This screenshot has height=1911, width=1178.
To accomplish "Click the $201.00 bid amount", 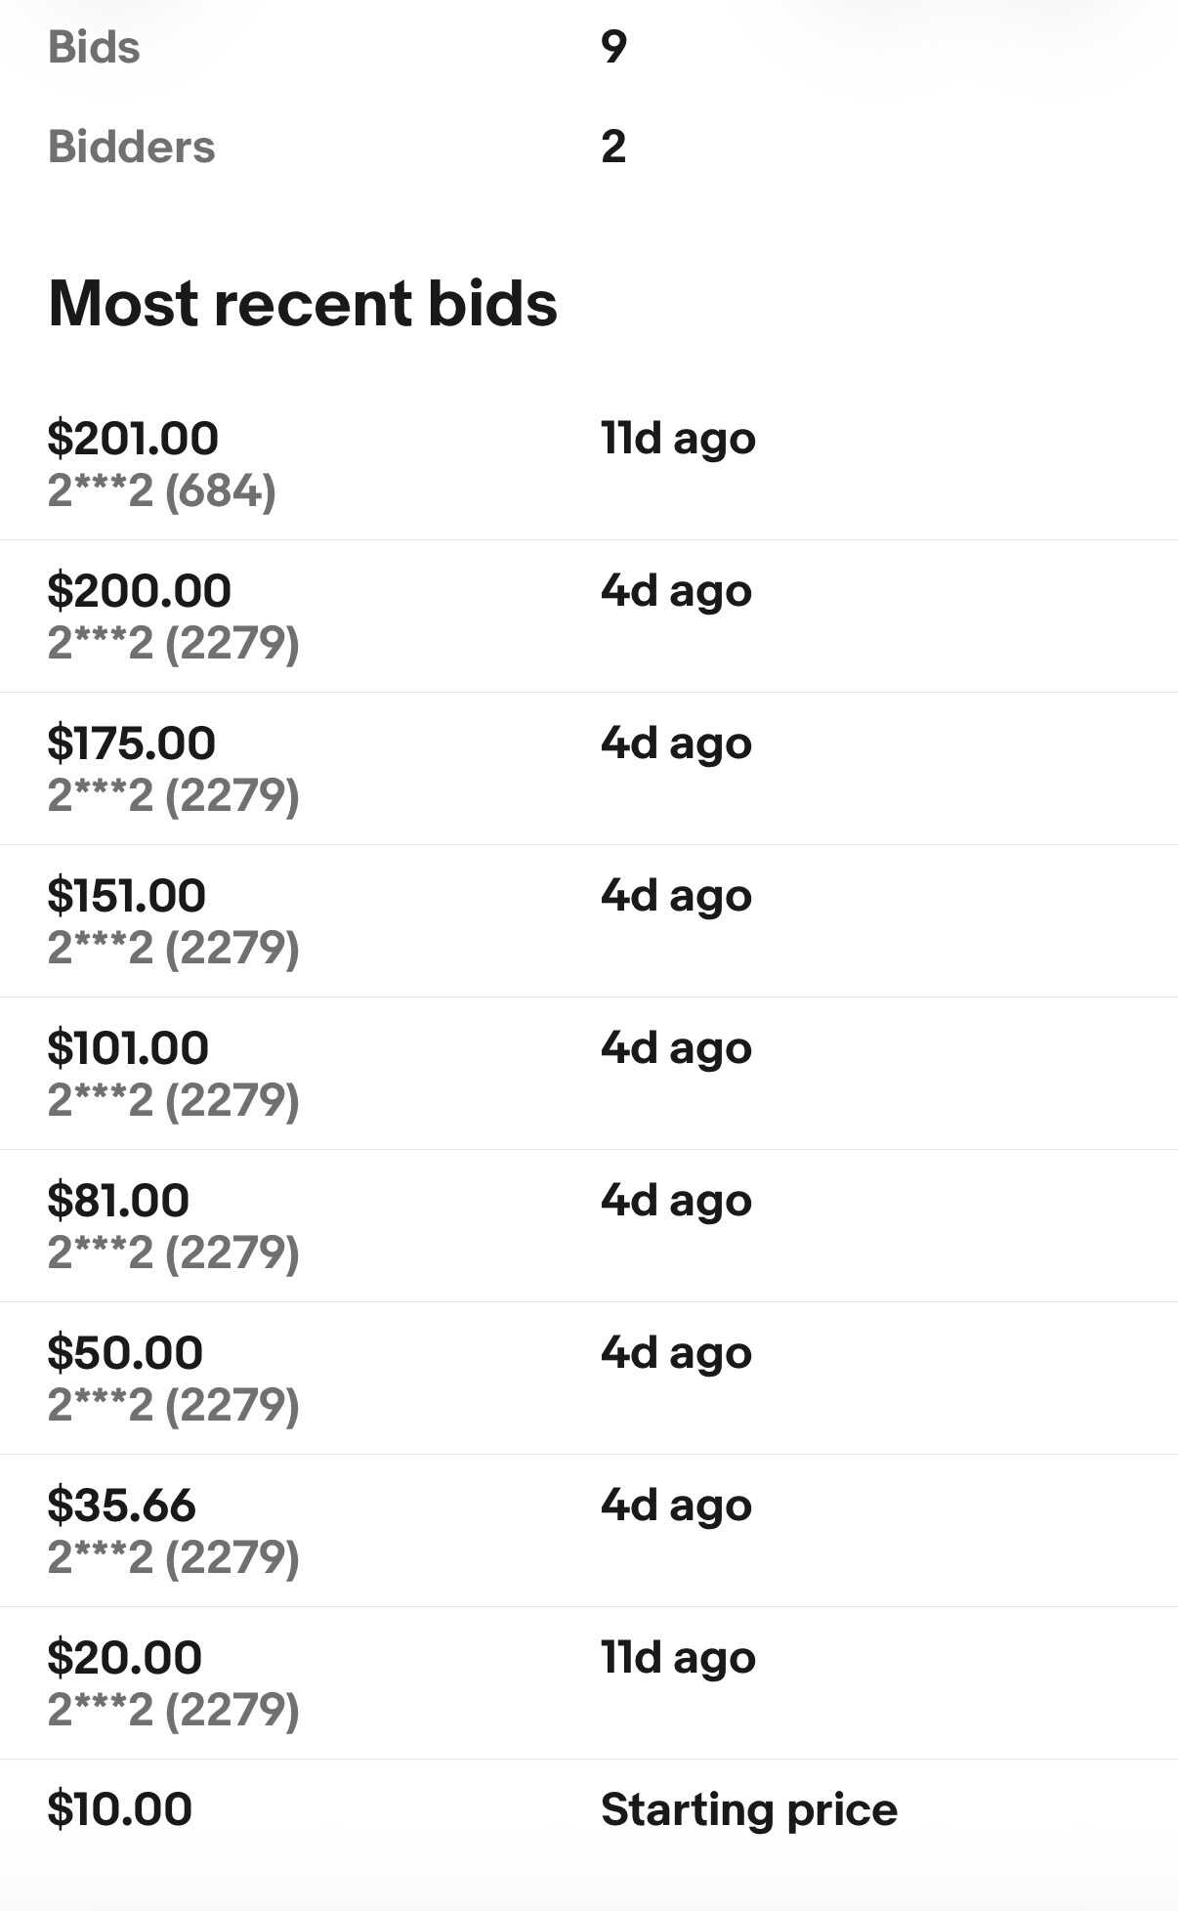I will coord(133,438).
